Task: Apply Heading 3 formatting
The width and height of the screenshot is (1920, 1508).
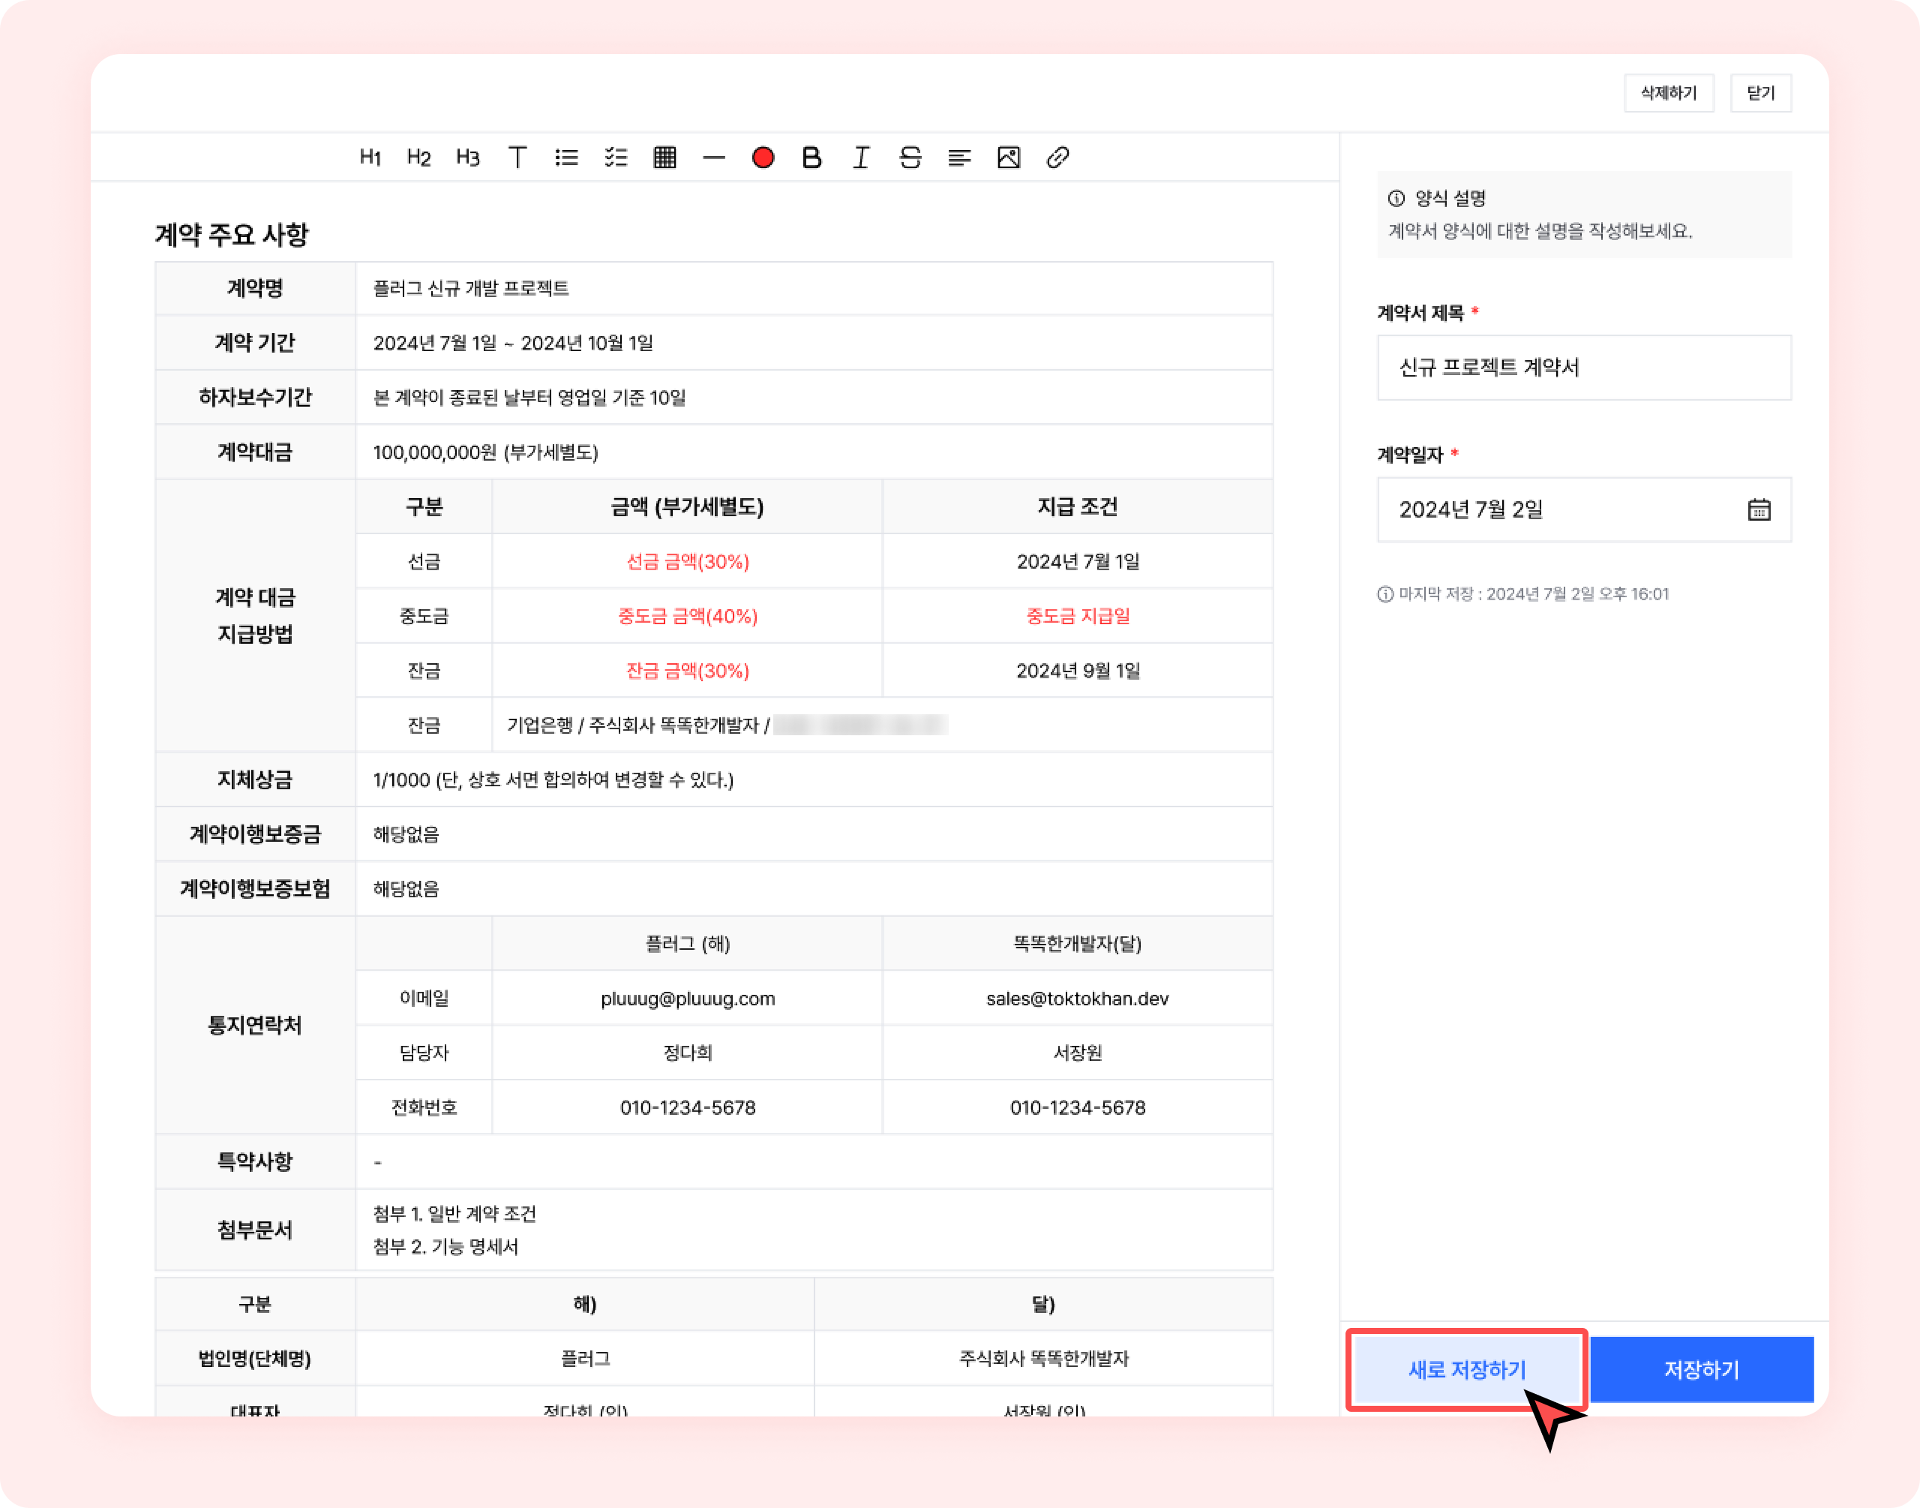Action: [468, 158]
